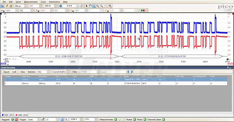Viewport: 234px width, 122px height.
Task: Switch to the CAN - Ch B tab
Action: click(x=22, y=115)
